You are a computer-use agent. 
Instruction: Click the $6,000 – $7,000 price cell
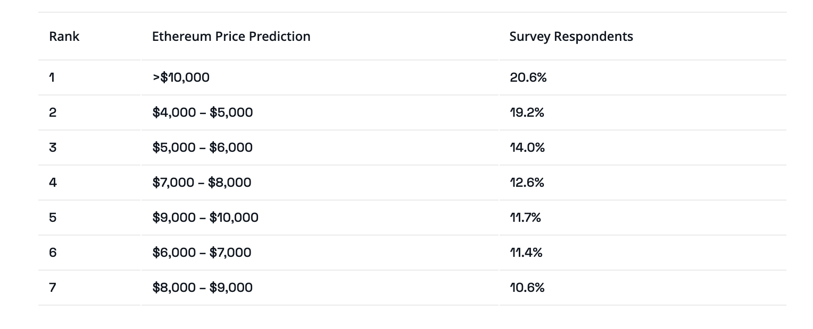[x=202, y=253]
